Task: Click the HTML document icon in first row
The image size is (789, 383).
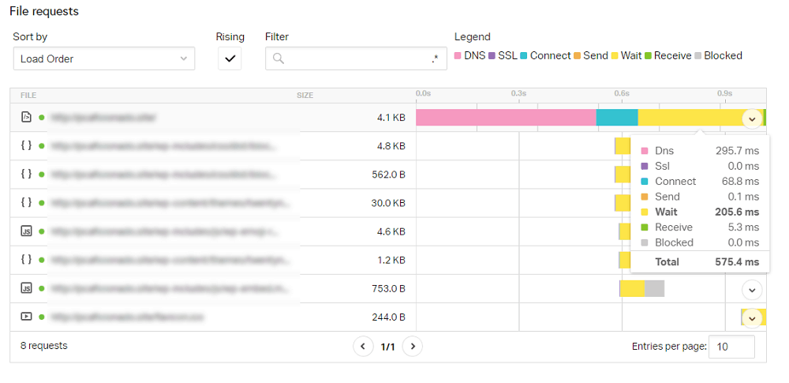Action: (x=26, y=118)
